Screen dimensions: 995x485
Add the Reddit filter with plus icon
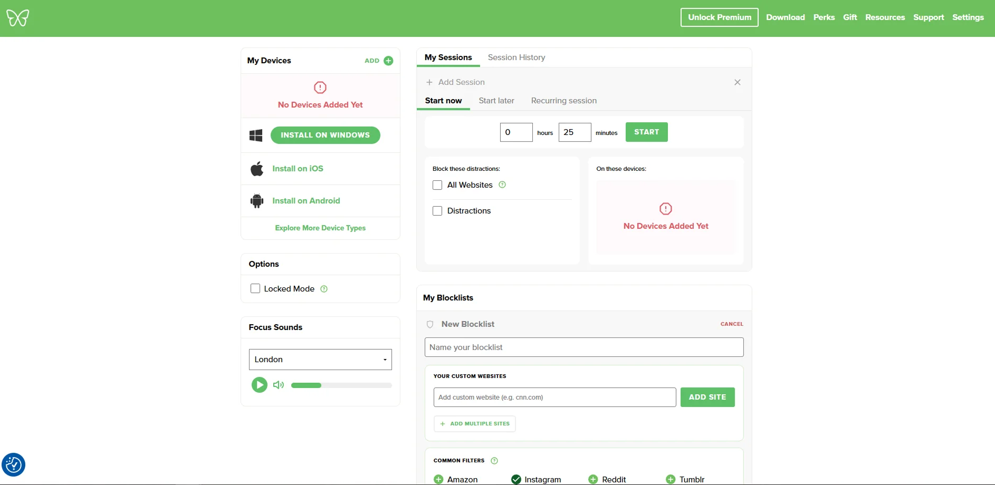(593, 479)
